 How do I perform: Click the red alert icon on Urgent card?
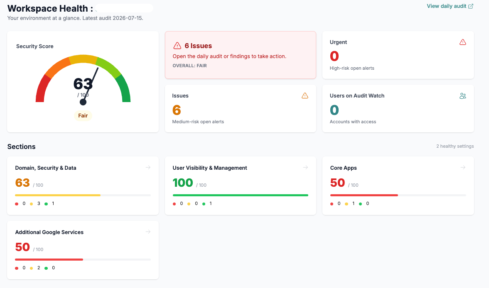tap(463, 42)
